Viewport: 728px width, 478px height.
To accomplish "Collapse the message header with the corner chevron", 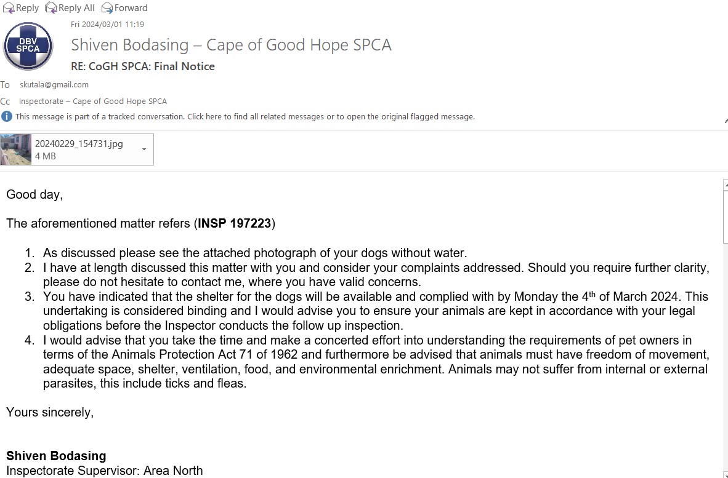I will (x=726, y=121).
